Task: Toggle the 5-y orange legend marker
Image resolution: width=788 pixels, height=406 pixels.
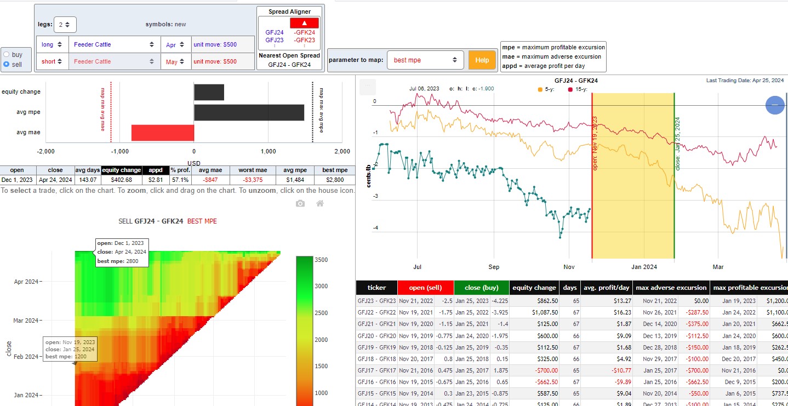Action: (x=540, y=89)
